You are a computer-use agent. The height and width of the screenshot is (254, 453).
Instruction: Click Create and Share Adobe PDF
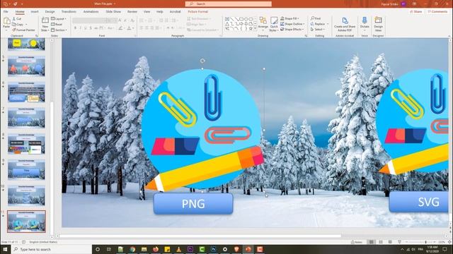345,24
